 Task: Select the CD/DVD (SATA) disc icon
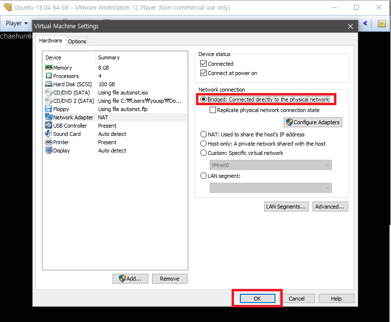pos(49,93)
